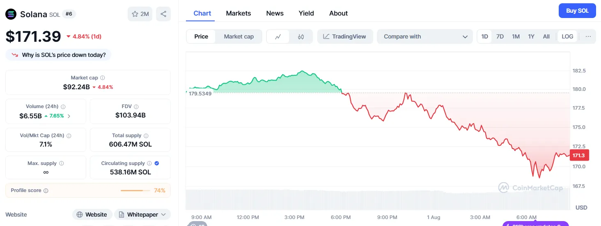The height and width of the screenshot is (226, 601).
Task: Toggle the LOG scale option
Action: tap(567, 36)
